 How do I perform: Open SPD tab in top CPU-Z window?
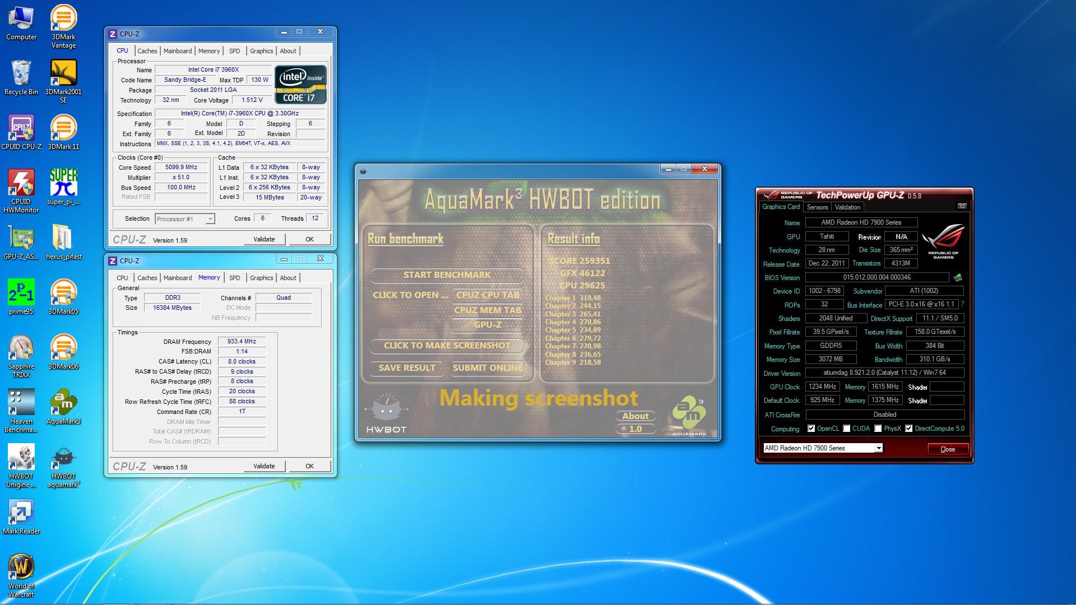(x=234, y=51)
